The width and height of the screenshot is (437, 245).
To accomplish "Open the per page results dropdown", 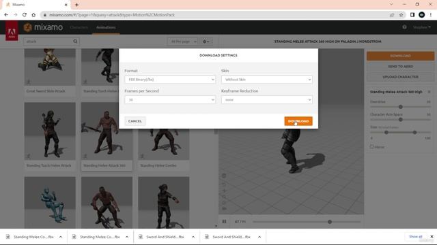I will coord(182,42).
